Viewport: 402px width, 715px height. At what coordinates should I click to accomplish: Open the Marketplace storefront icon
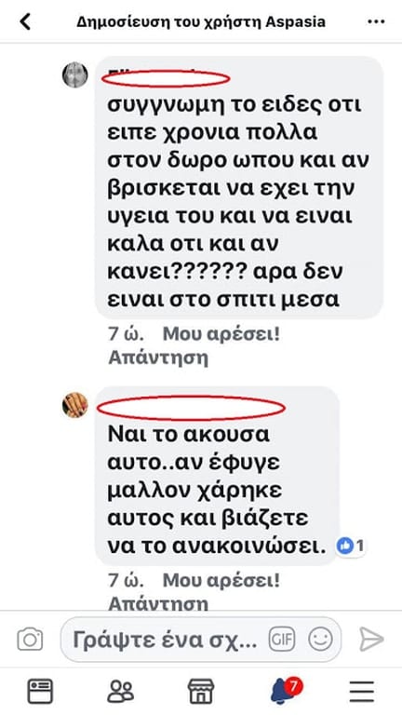point(201,691)
